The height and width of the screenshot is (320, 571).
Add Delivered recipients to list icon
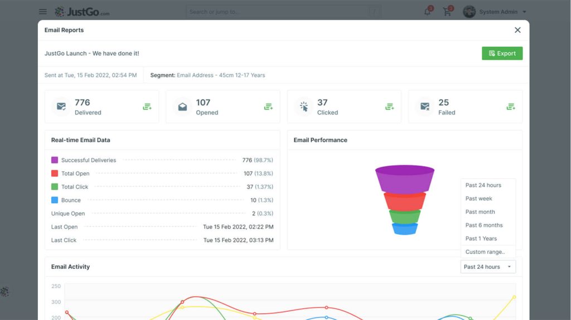[x=147, y=106]
